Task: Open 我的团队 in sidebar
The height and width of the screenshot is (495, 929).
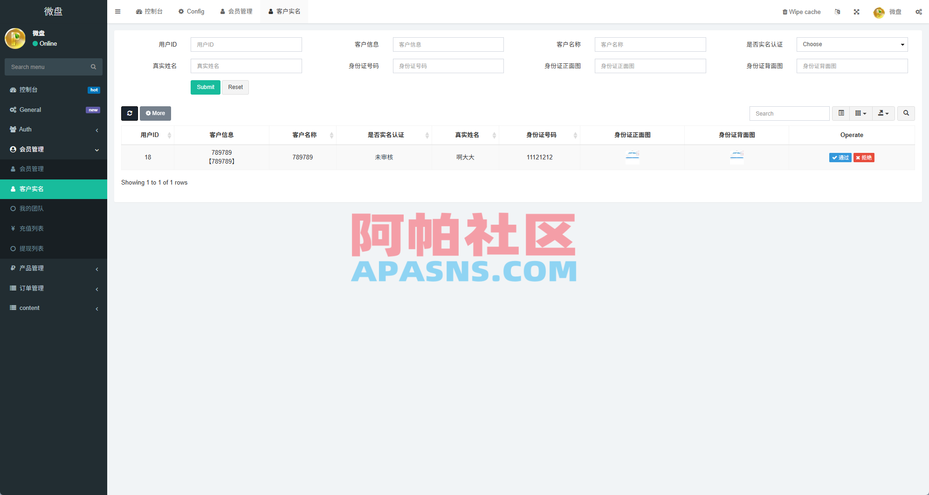Action: click(54, 209)
